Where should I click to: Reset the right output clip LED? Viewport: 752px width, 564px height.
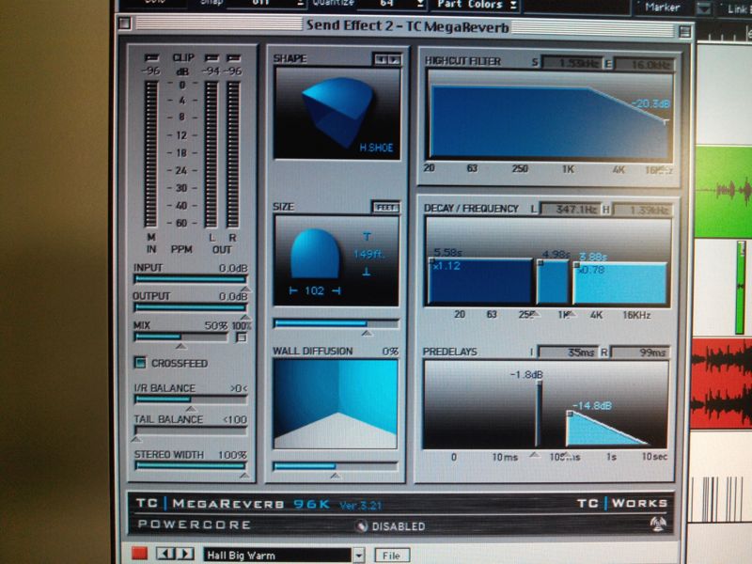233,58
